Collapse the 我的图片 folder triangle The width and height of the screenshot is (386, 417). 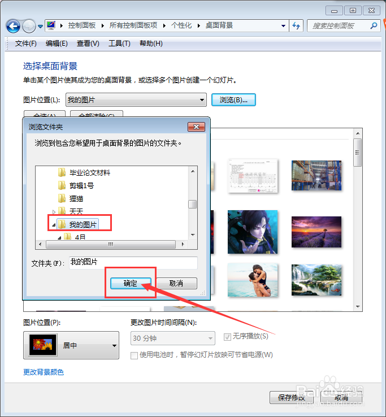[54, 225]
